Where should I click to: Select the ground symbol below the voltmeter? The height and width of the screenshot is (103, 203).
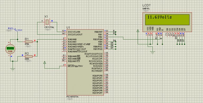click(13, 70)
